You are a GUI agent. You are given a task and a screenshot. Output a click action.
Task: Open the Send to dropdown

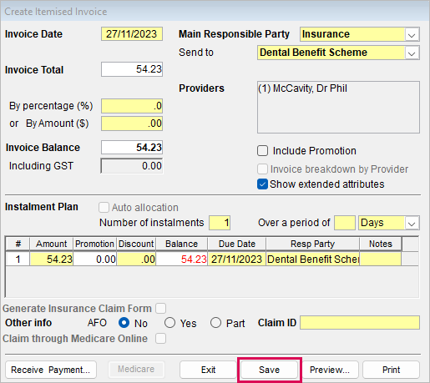412,53
